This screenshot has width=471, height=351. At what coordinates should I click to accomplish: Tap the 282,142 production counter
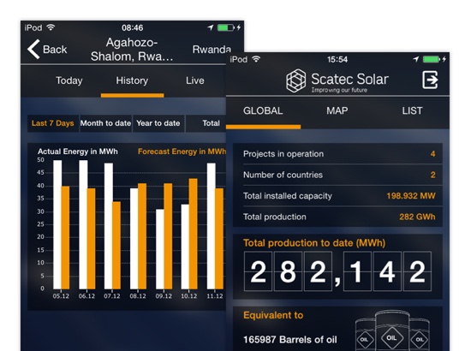(337, 271)
